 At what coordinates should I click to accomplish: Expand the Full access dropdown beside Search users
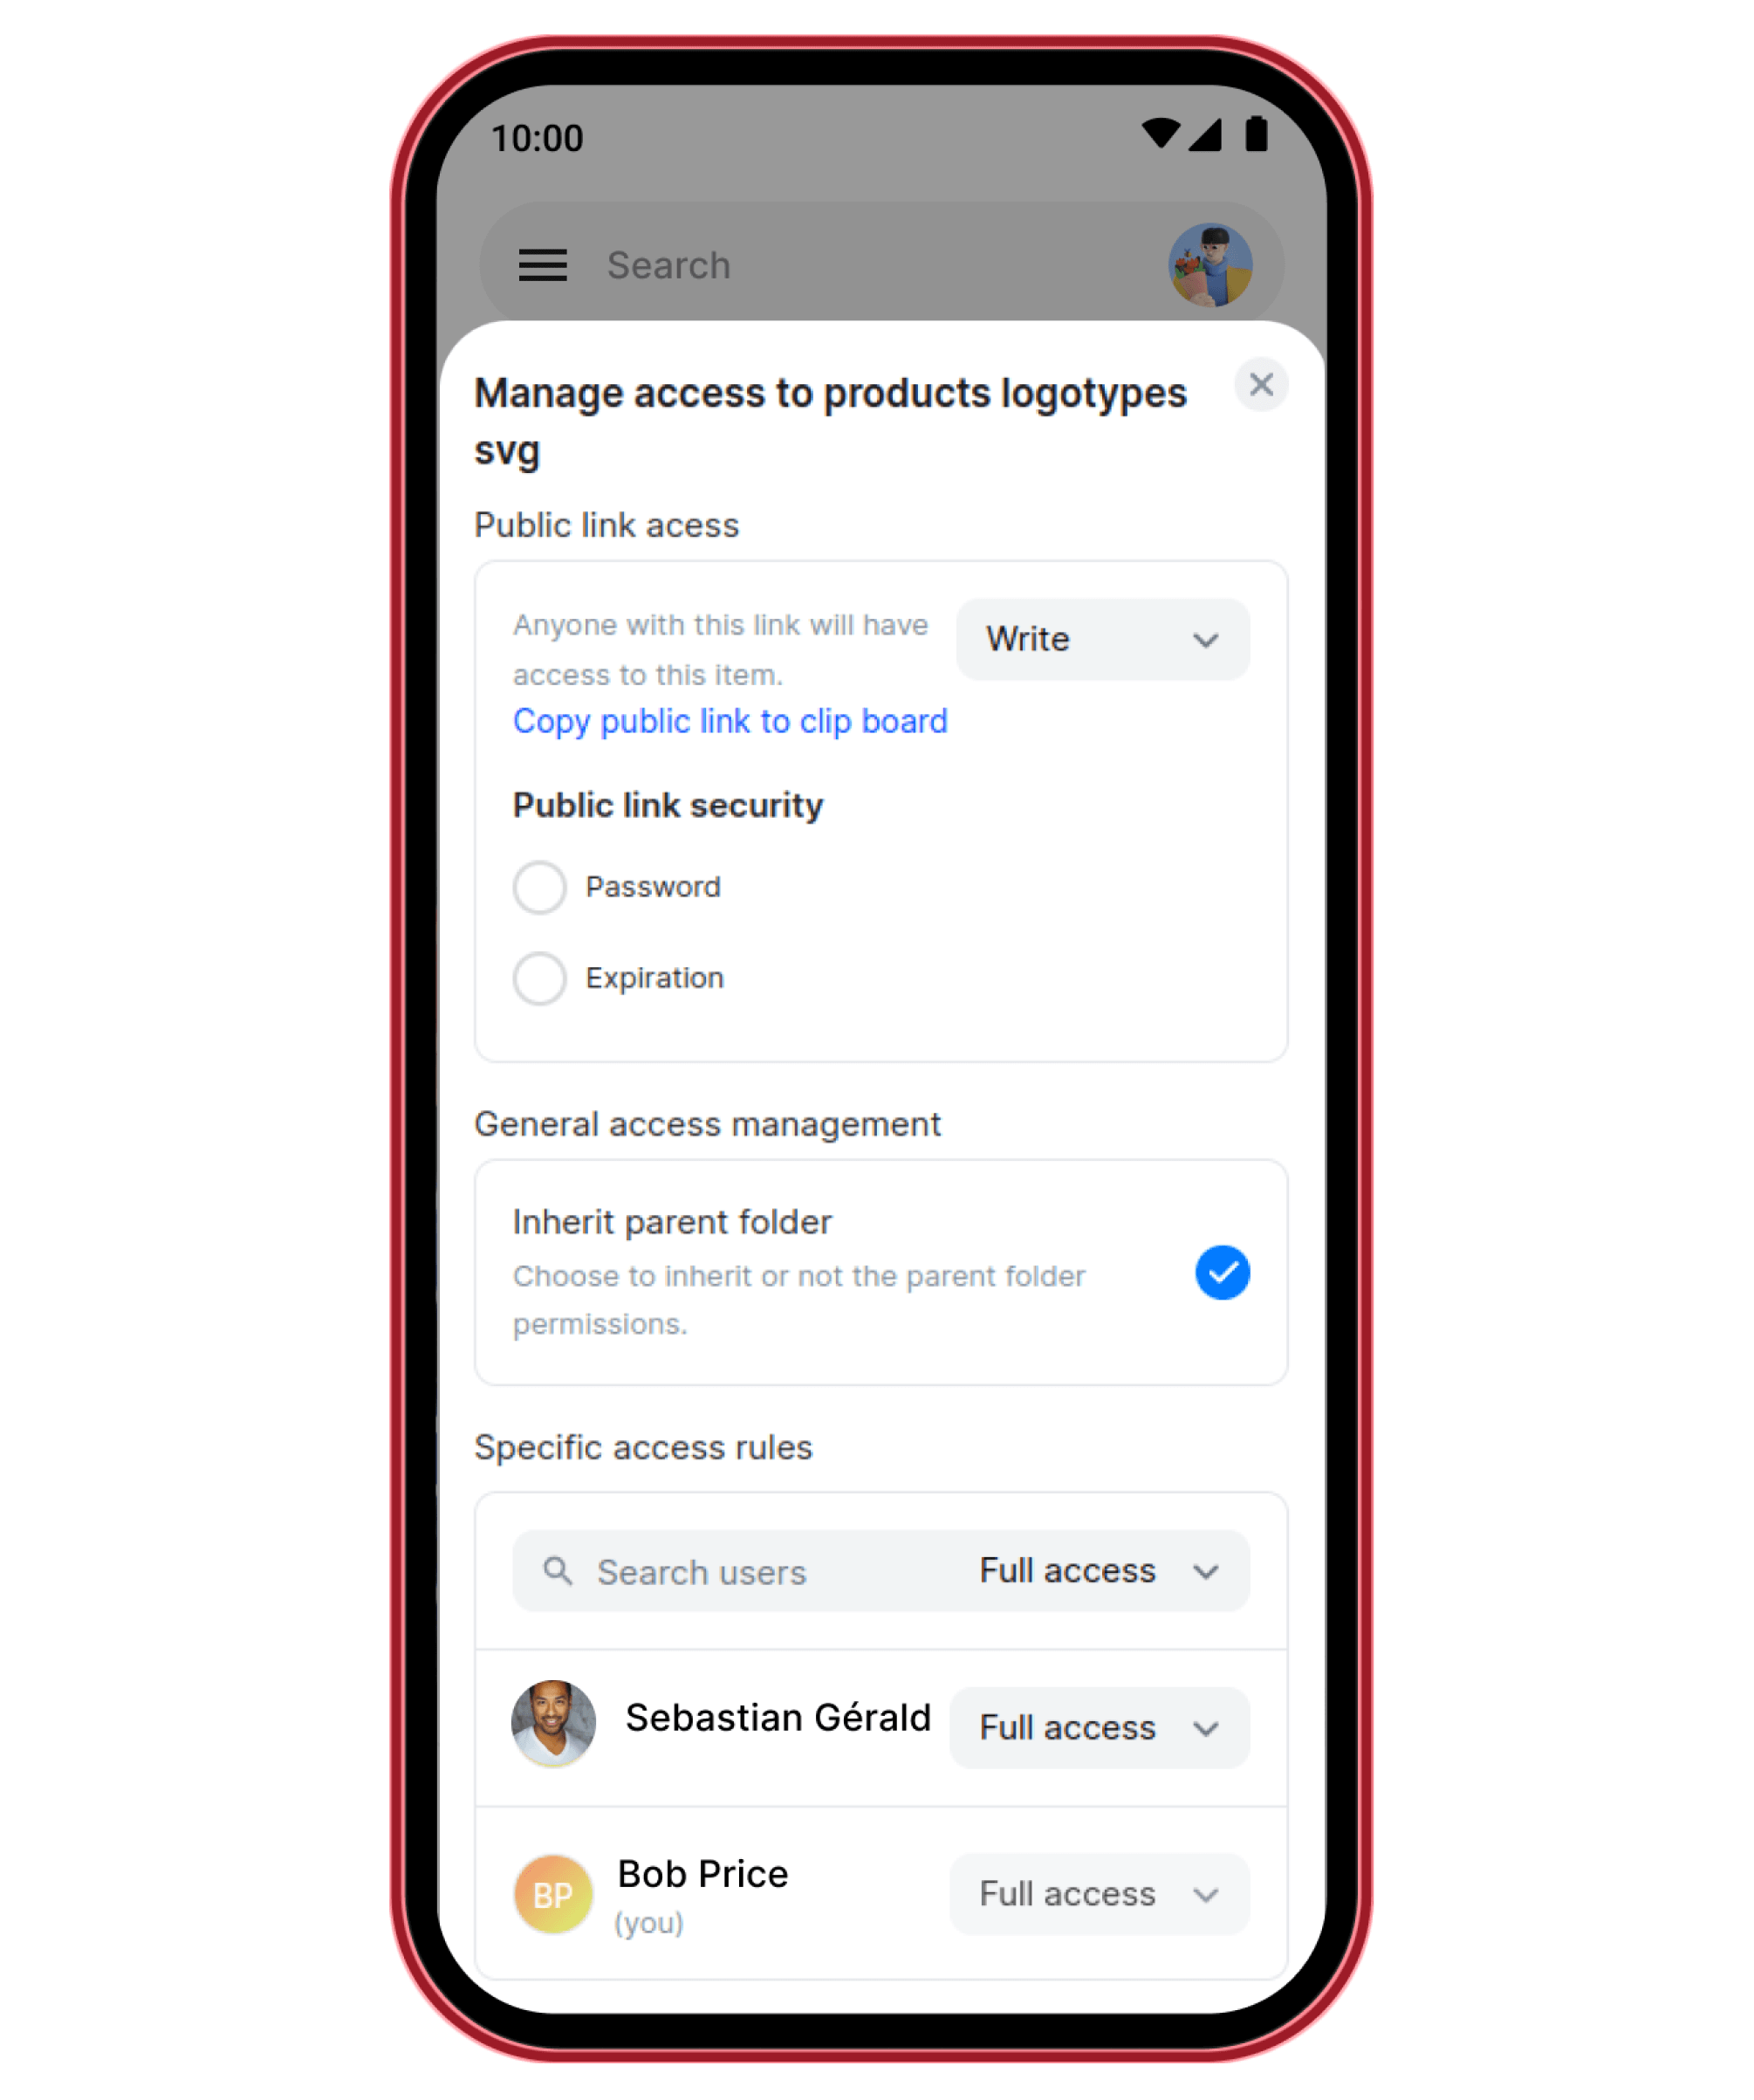[1099, 1571]
